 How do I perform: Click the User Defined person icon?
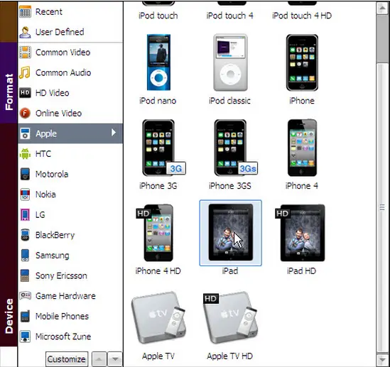coord(25,32)
